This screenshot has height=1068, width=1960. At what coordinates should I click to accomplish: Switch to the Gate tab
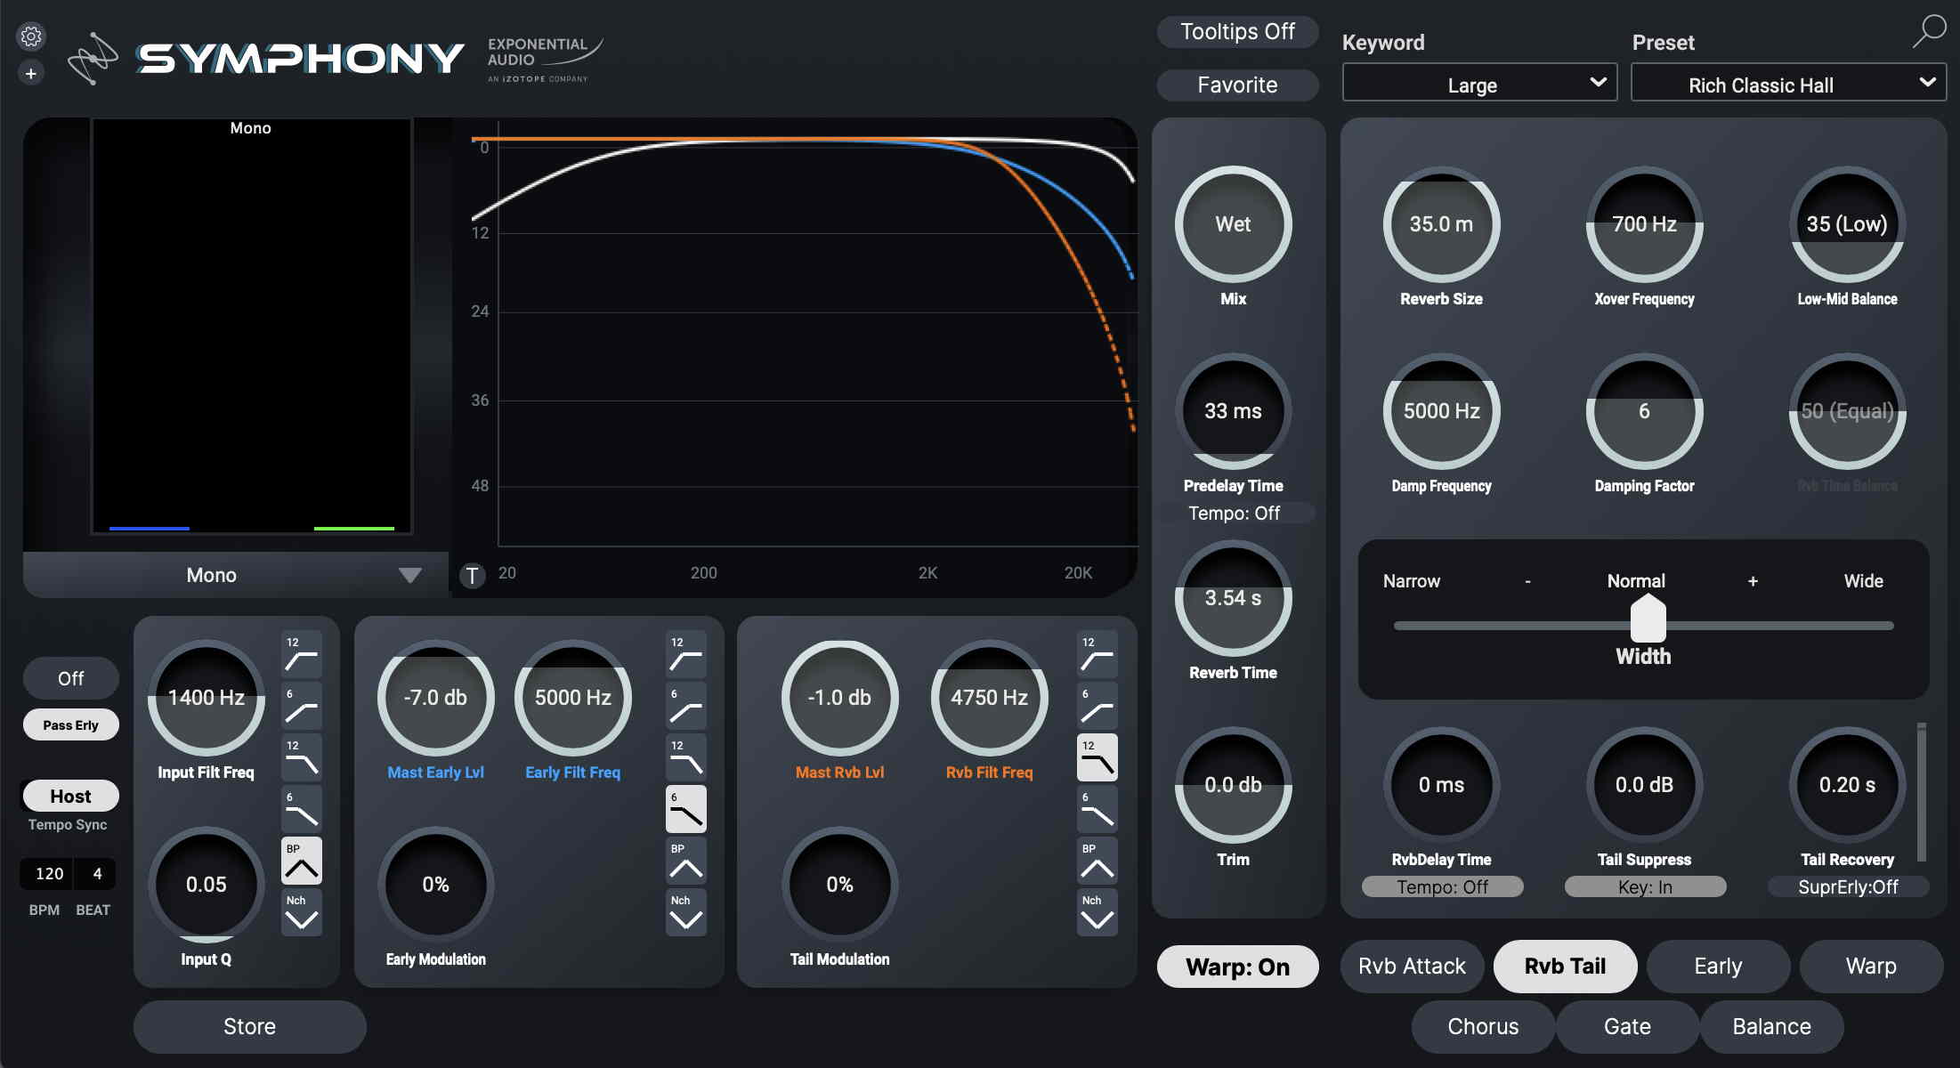click(x=1627, y=1027)
